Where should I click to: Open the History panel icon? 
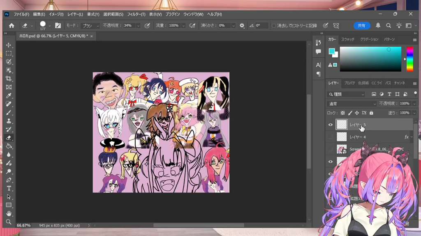coord(318,43)
